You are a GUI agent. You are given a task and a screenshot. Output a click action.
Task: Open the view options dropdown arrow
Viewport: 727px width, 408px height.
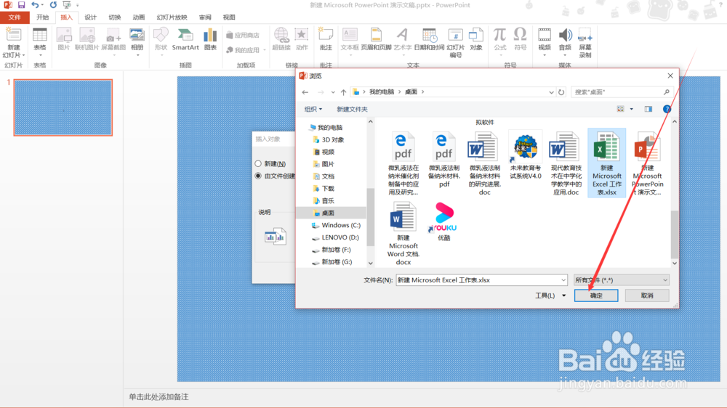click(x=632, y=109)
